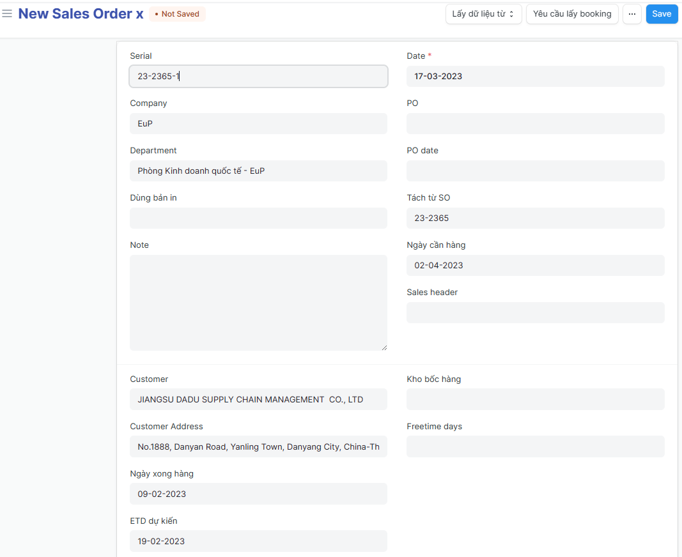
Task: Edit the Serial input field
Action: 258,76
